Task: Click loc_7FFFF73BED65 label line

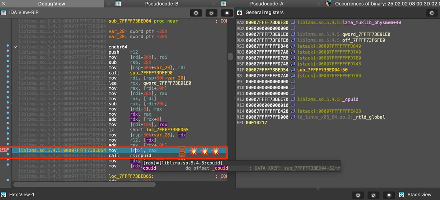Action: (x=131, y=176)
